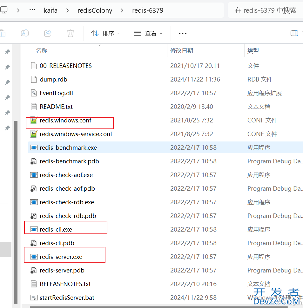The height and width of the screenshot is (308, 303).
Task: Click the date 2024/11/22 11:36
Action: [195, 79]
